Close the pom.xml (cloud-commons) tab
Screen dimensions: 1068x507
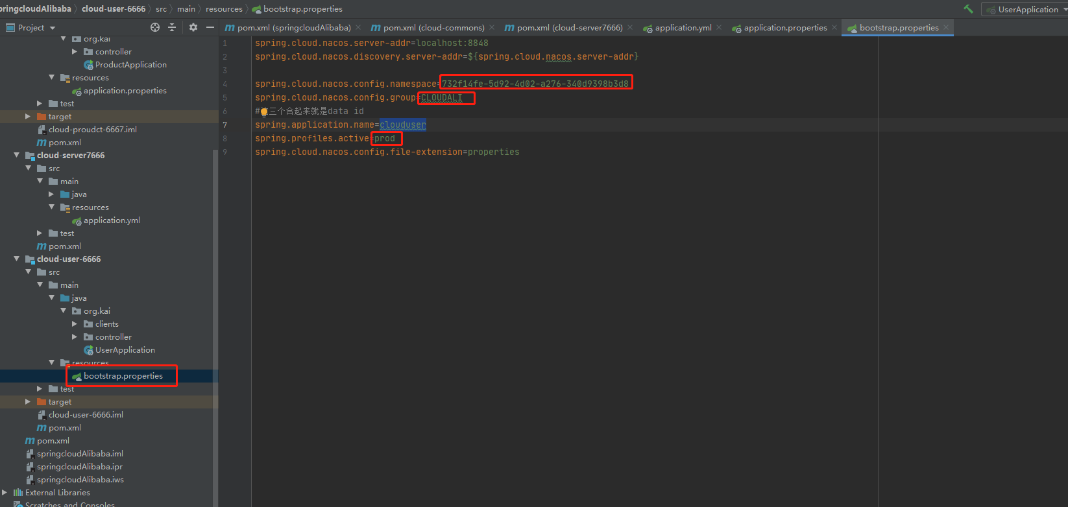pyautogui.click(x=492, y=27)
